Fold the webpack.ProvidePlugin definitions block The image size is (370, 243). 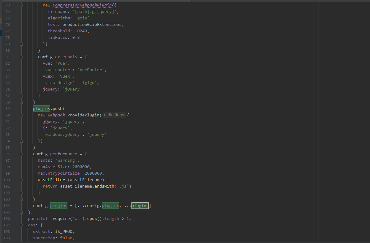(21, 115)
